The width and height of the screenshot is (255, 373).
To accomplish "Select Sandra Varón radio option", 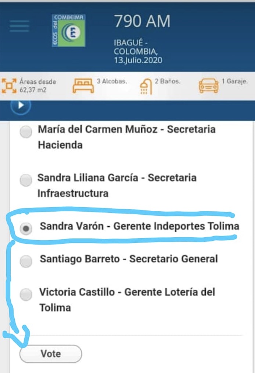I will [26, 229].
